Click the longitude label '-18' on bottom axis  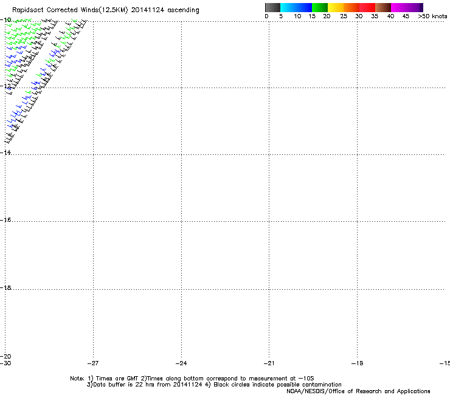[358, 363]
